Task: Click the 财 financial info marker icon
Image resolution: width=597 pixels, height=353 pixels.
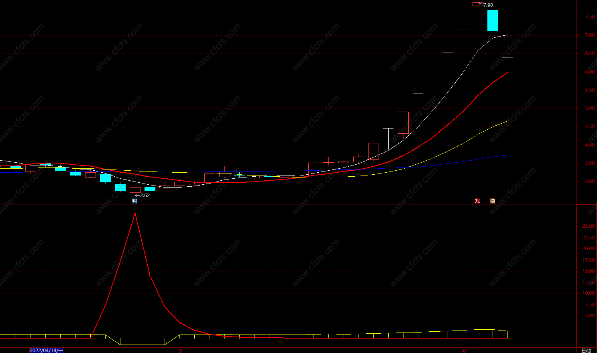Action: click(x=134, y=201)
